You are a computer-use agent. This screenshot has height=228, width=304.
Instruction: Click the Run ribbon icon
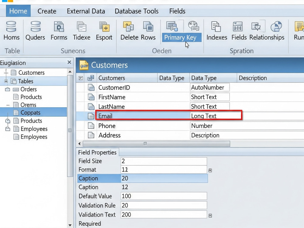pyautogui.click(x=299, y=26)
